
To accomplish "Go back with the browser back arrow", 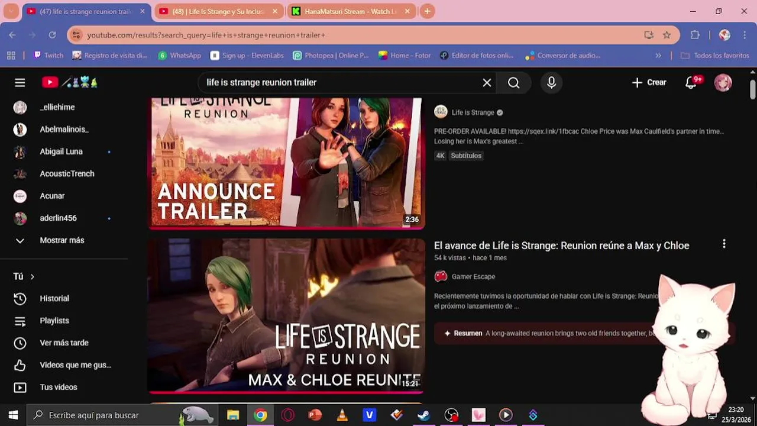I will (x=12, y=35).
